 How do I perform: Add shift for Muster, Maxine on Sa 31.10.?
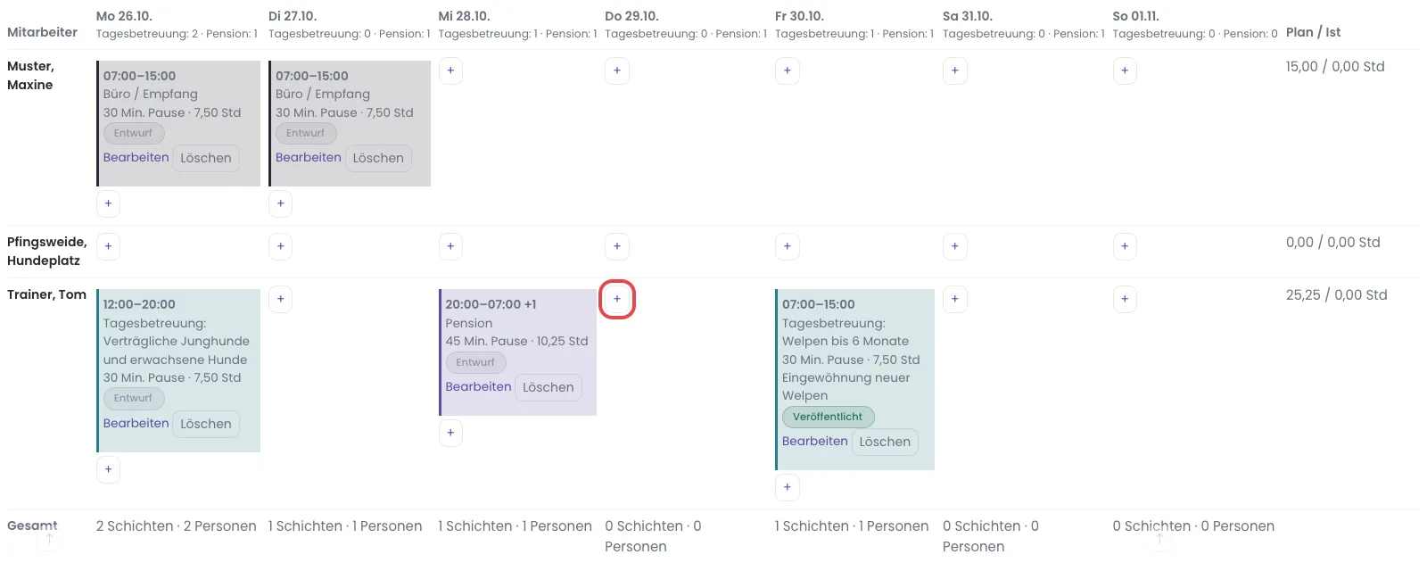tap(955, 70)
